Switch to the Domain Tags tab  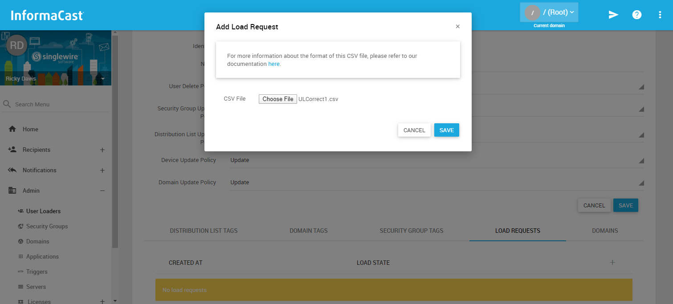309,231
